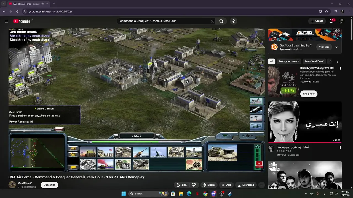Dislike this video
The image size is (353, 198).
coord(194,185)
